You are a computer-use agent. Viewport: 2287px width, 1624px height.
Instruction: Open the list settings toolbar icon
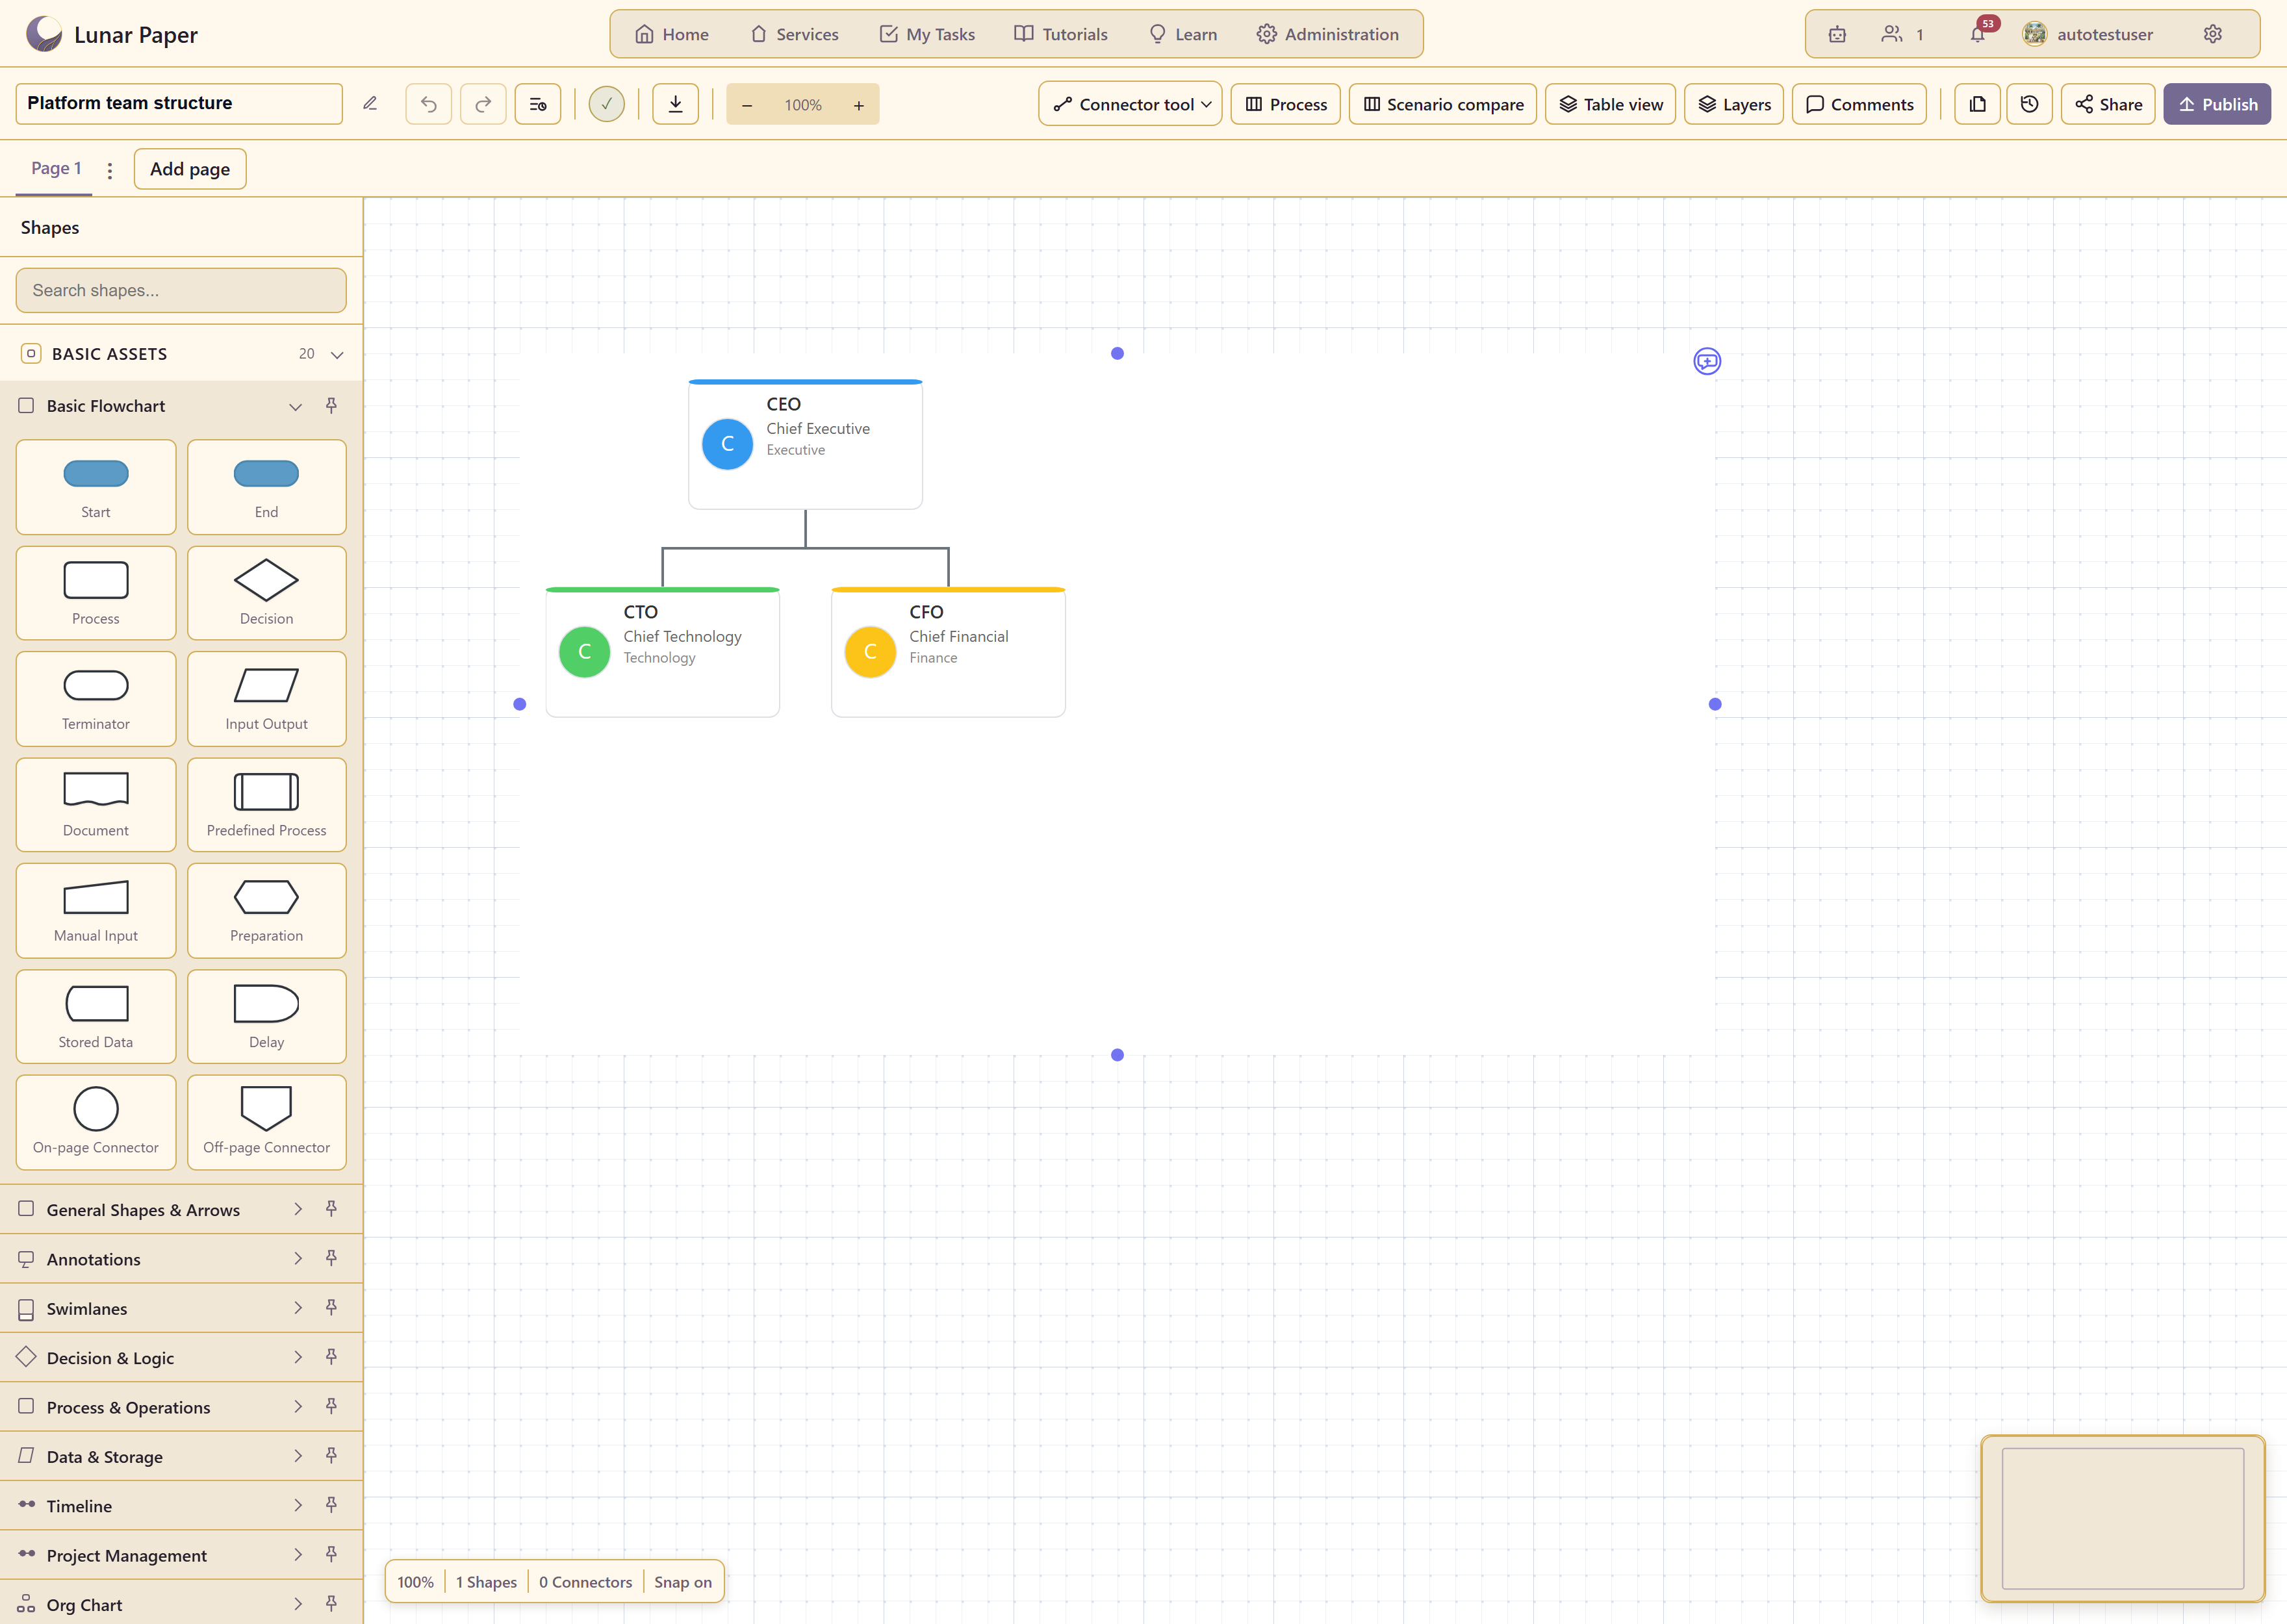click(x=538, y=104)
